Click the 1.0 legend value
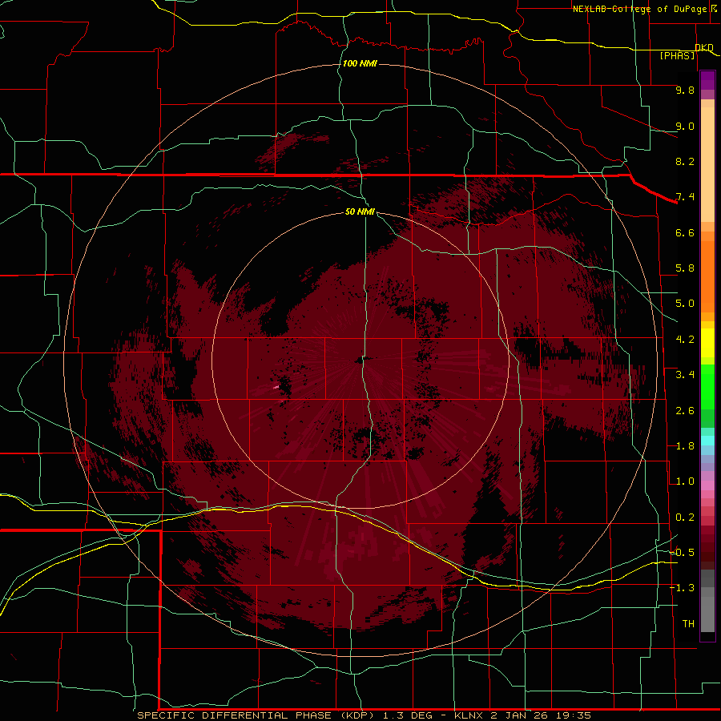Viewport: 721px width, 721px height. 685,481
